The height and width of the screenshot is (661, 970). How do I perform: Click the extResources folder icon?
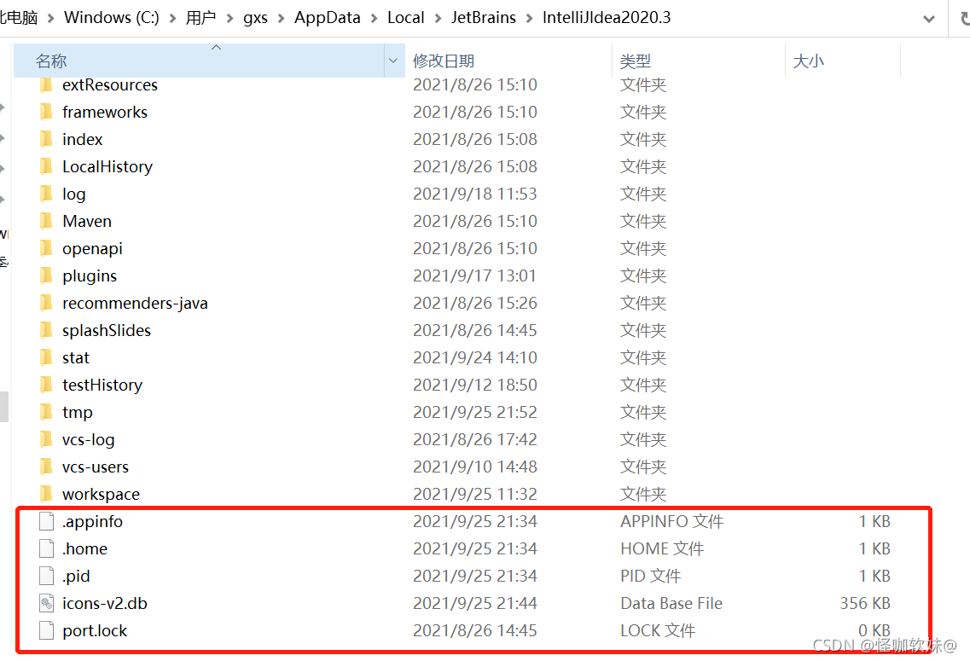[x=46, y=84]
